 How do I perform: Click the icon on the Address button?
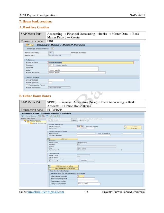[49, 139]
